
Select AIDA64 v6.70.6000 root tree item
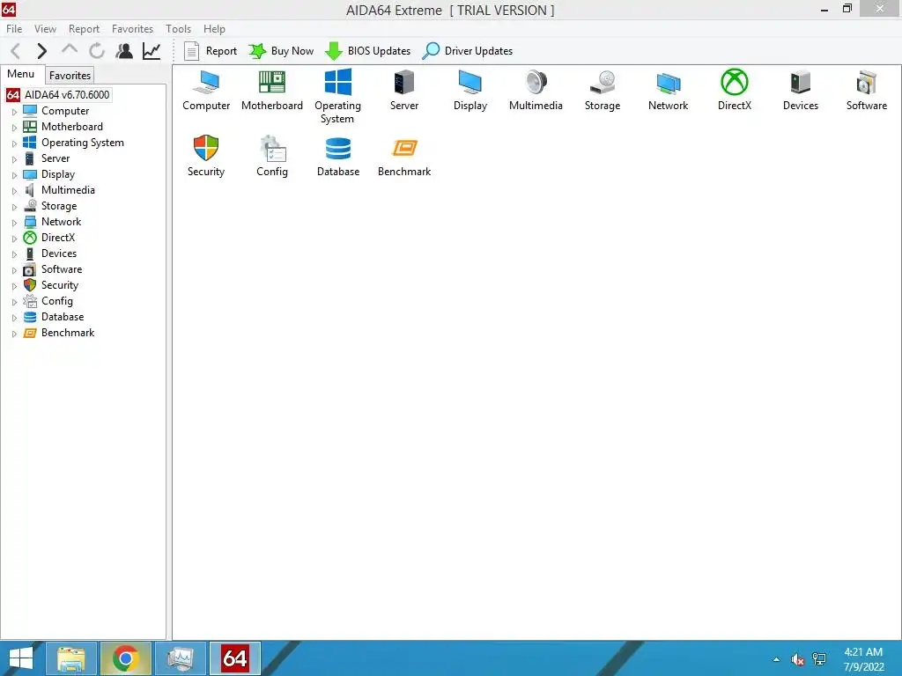tap(59, 95)
